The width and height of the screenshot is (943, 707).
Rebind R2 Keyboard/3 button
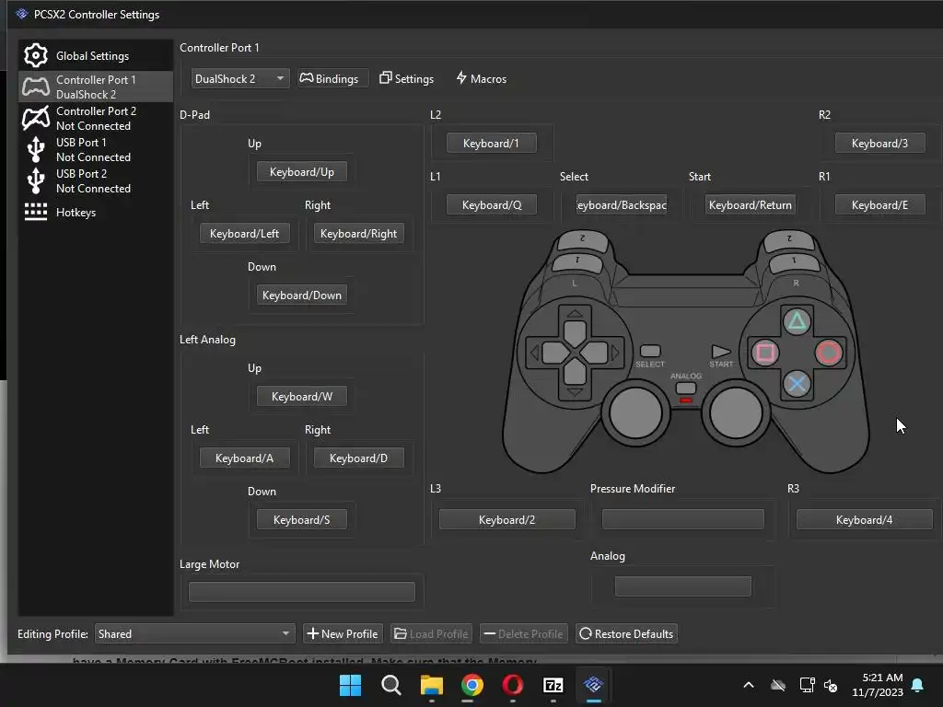click(879, 143)
